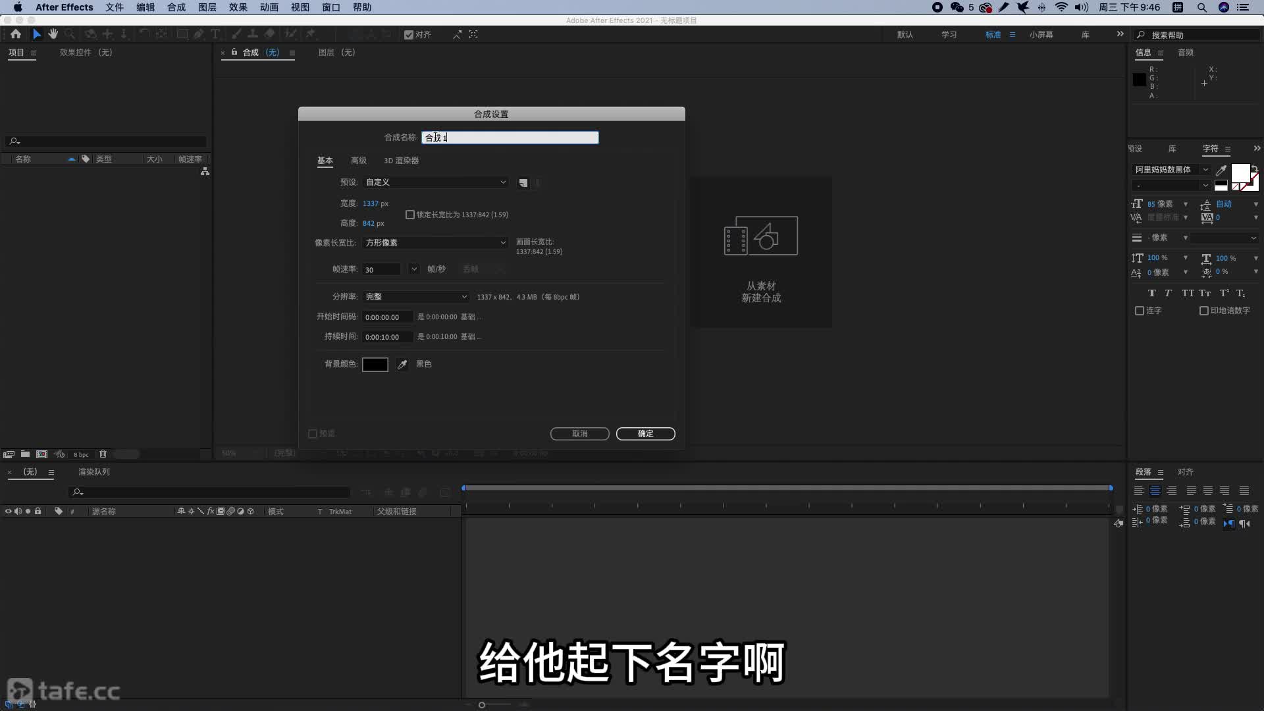Viewport: 1264px width, 711px height.
Task: Toggle the 连字 ligatures checkbox
Action: [1140, 311]
